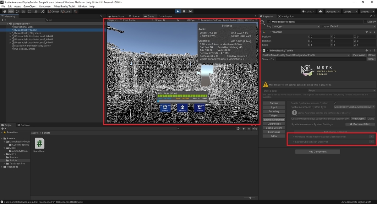
Task: Switch to the Console tab
Action: coord(23,125)
